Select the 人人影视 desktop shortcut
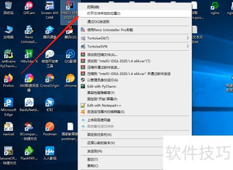This screenshot has width=233, height=170. click(x=50, y=153)
